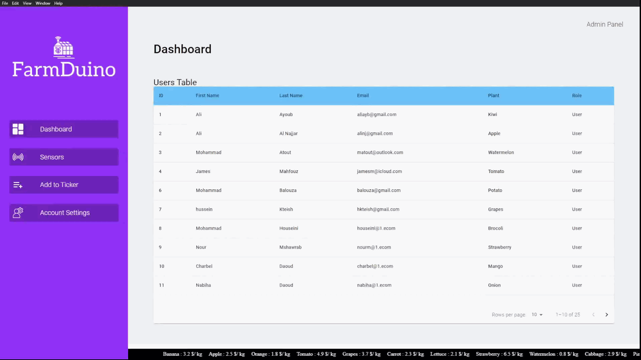
Task: Click next page navigation arrow
Action: 607,314
